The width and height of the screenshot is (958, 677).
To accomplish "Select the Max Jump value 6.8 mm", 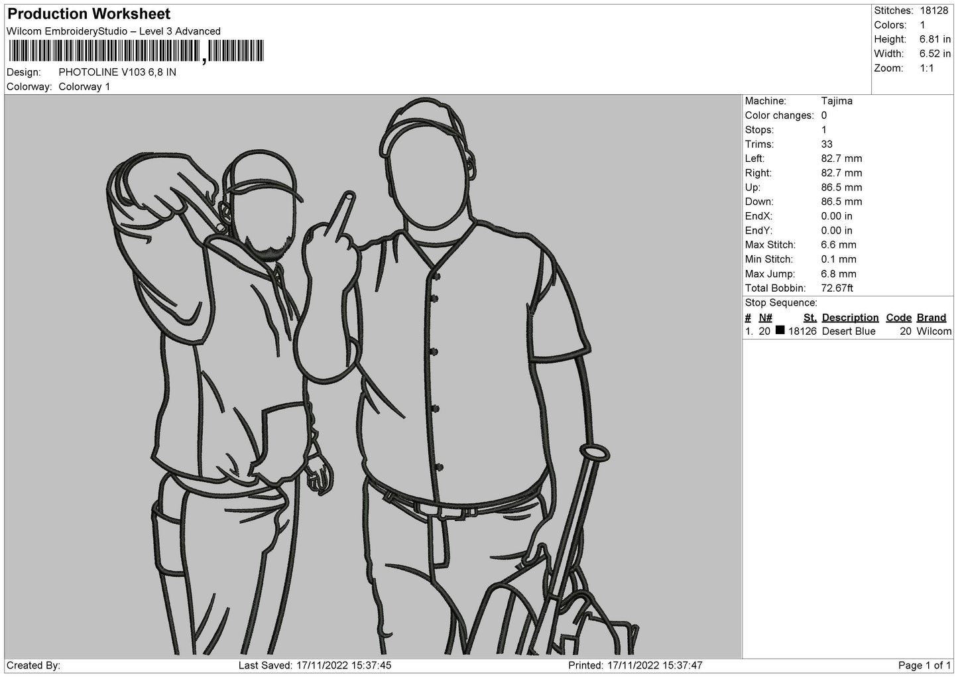I will [x=839, y=274].
